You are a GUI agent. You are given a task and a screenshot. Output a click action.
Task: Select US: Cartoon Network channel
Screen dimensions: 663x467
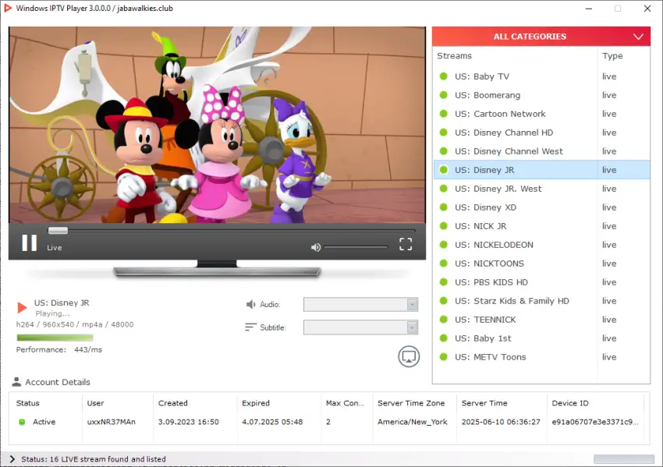tap(541, 114)
